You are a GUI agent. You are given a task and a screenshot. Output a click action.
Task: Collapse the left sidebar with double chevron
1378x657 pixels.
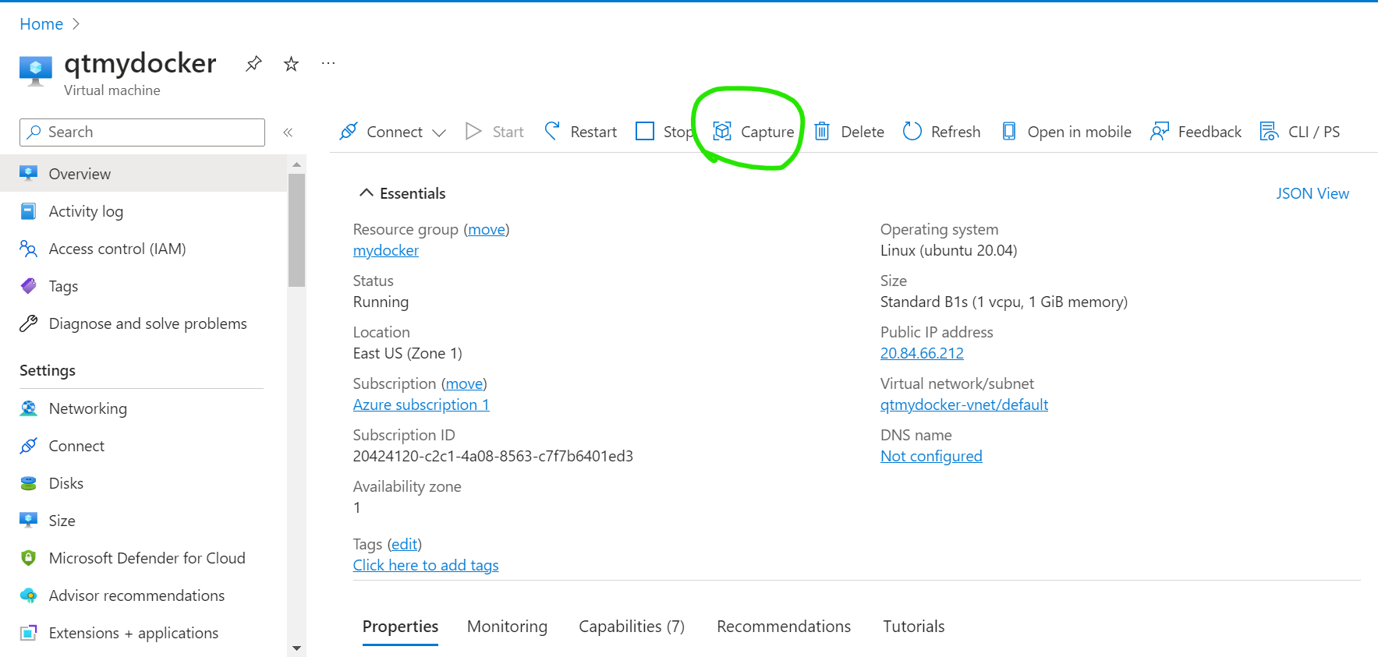click(288, 132)
